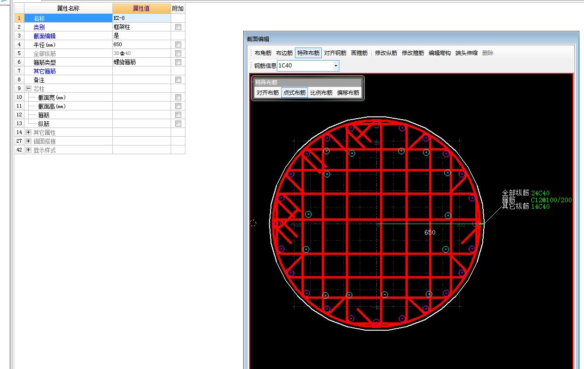Screen dimensions: 584x369
Task: Select the 端头伸缩 tool
Action: (x=467, y=53)
